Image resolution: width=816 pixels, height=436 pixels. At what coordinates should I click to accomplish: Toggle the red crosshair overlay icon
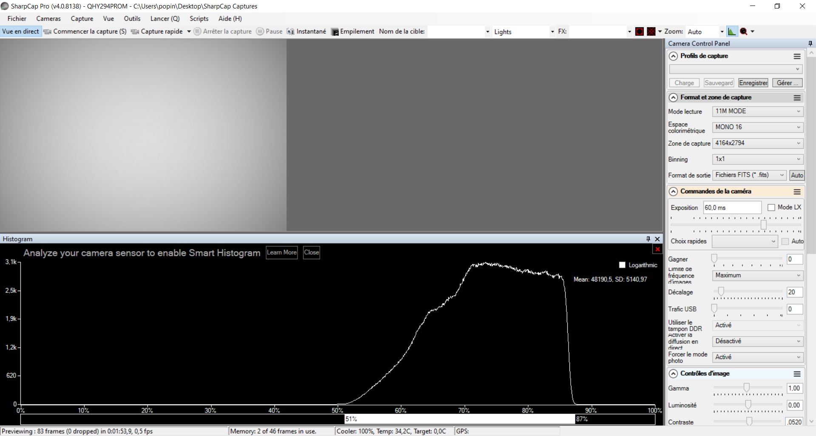[651, 31]
